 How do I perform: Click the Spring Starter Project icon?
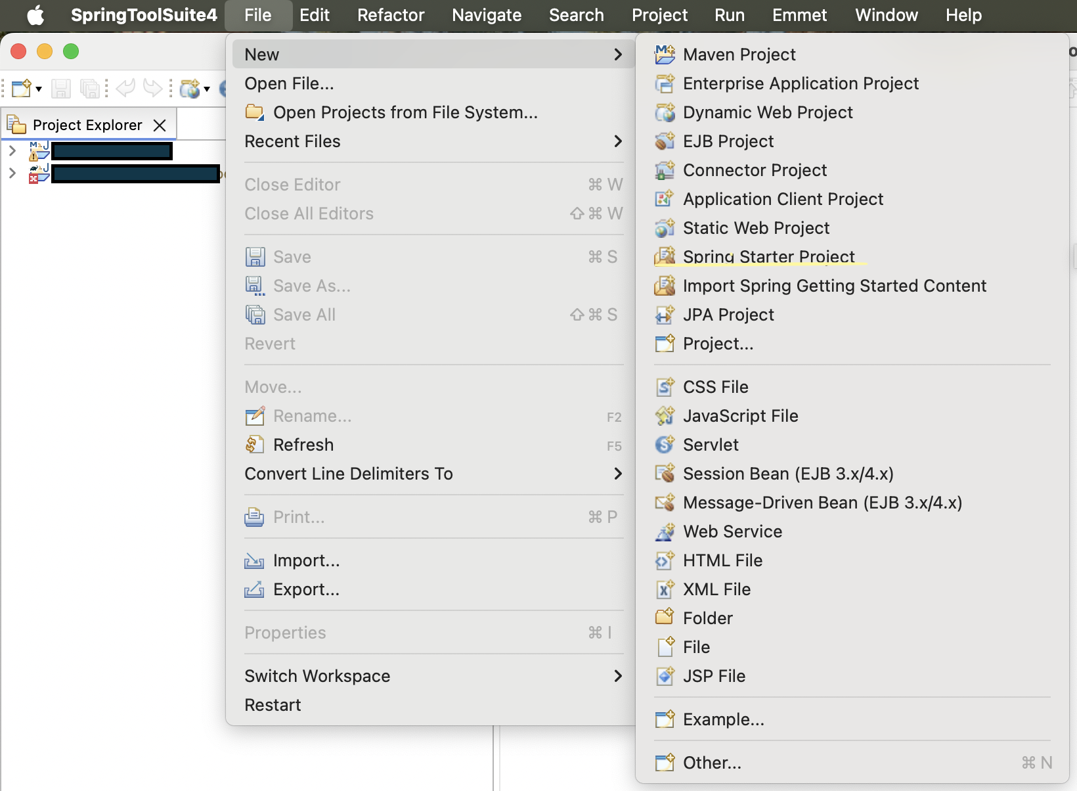[x=665, y=257]
